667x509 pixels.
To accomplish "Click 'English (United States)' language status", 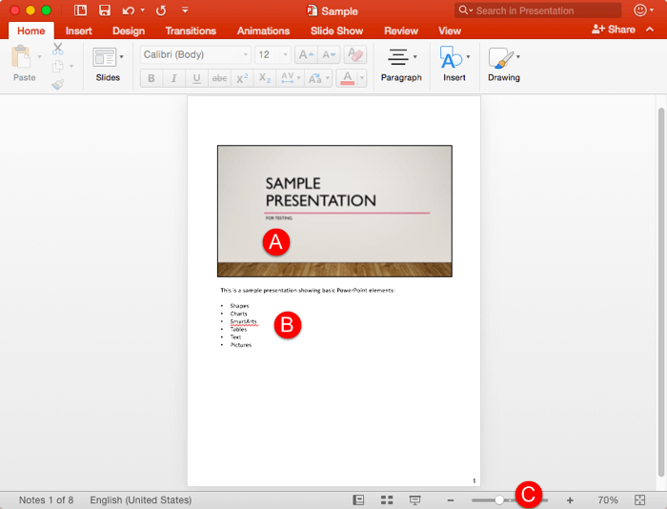I will click(140, 500).
